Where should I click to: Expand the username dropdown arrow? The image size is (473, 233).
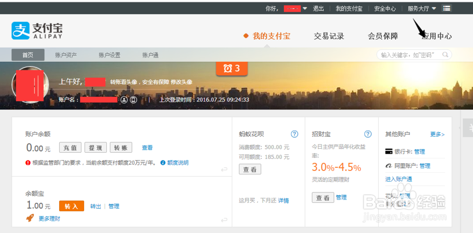click(305, 8)
